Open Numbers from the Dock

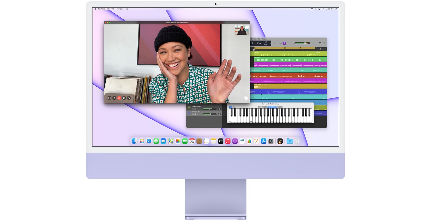tap(249, 141)
